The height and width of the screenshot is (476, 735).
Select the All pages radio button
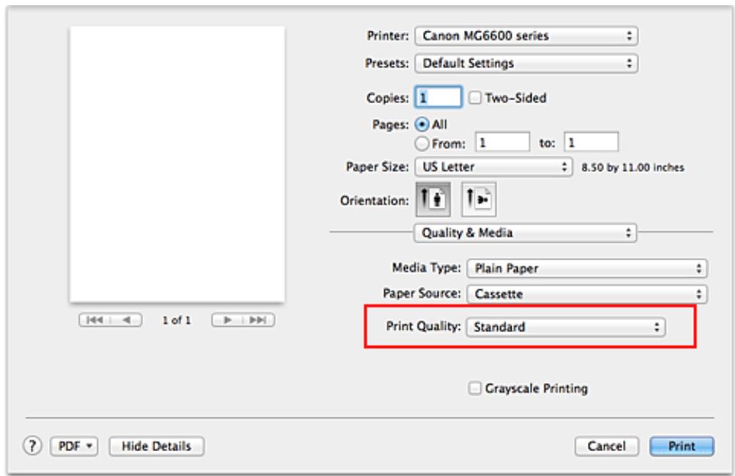(x=422, y=124)
